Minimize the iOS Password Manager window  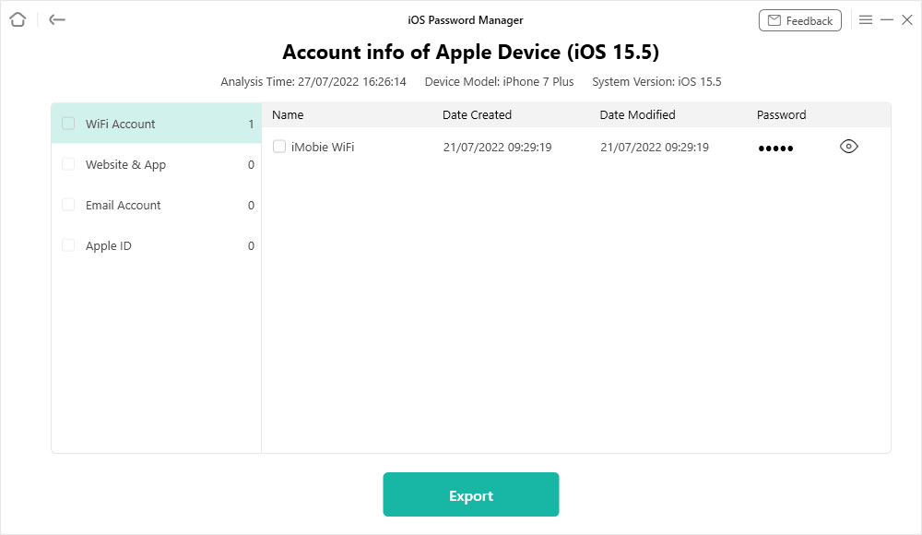click(x=887, y=19)
